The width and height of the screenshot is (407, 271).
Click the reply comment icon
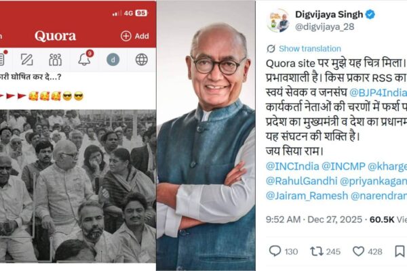point(275,251)
